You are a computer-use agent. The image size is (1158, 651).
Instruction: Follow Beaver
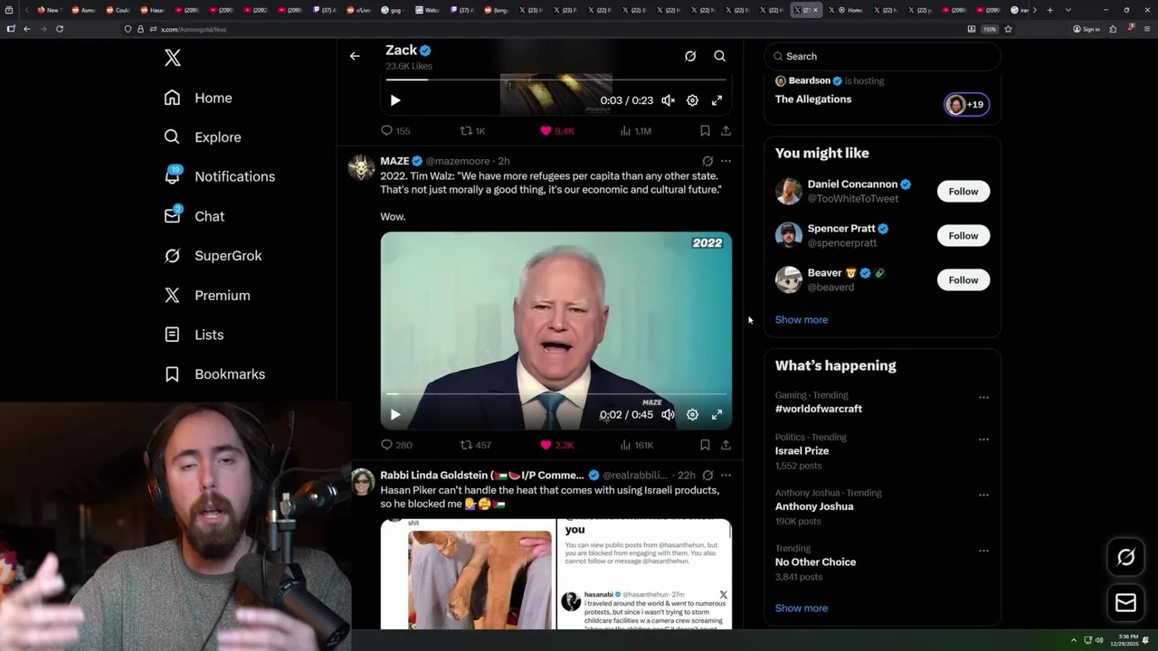click(963, 280)
